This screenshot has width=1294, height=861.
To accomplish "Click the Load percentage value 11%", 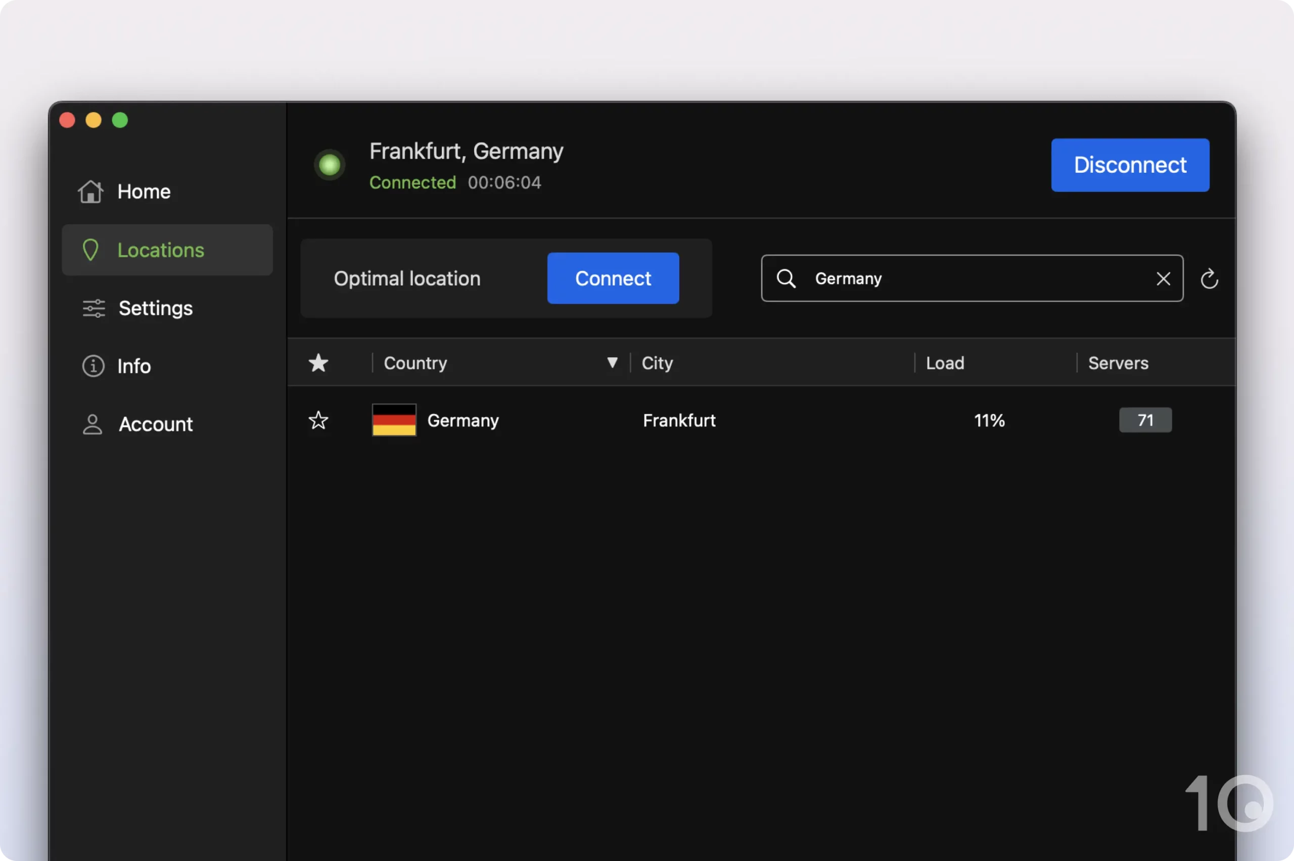I will (x=989, y=420).
